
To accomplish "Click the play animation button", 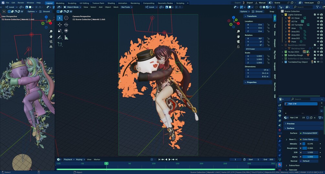I will coord(169,159).
